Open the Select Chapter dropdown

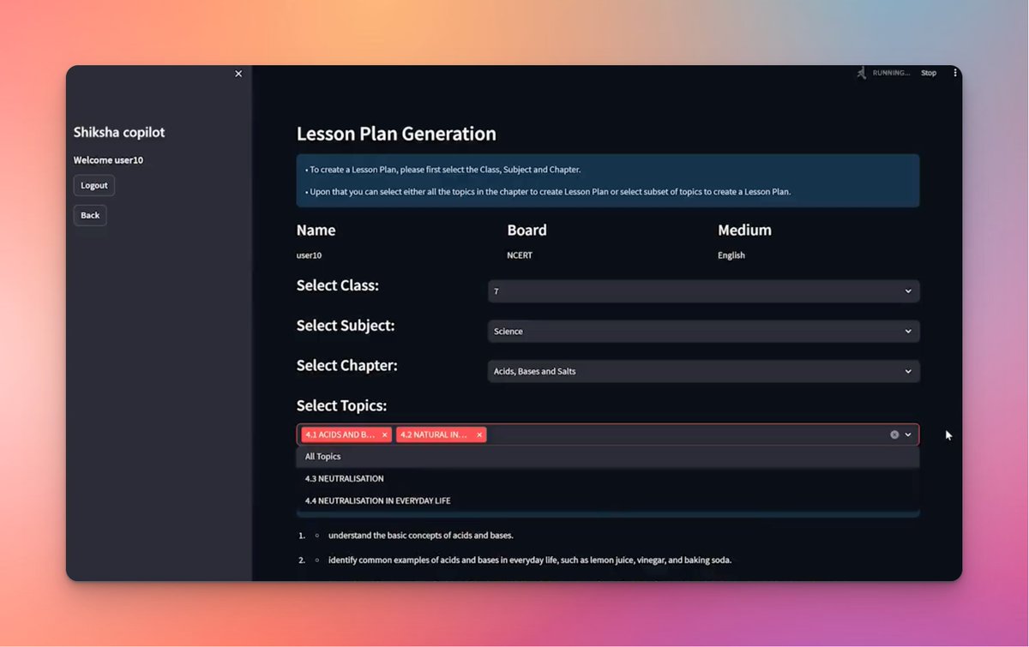click(x=703, y=371)
